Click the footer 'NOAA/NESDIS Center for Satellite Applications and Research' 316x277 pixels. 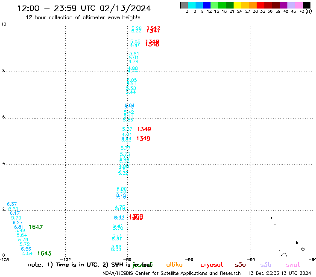coord(172,274)
